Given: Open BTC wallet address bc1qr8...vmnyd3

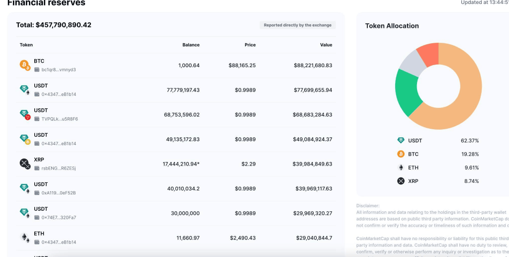Looking at the screenshot, I should (59, 70).
